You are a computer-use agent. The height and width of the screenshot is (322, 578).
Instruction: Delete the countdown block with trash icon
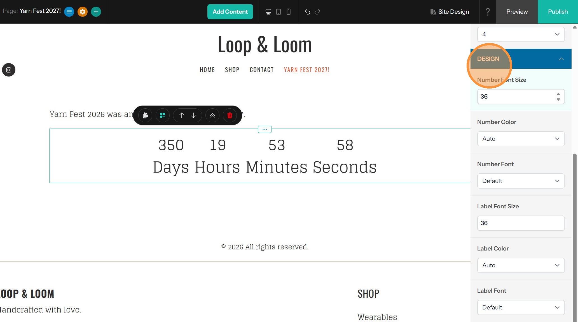coord(230,115)
